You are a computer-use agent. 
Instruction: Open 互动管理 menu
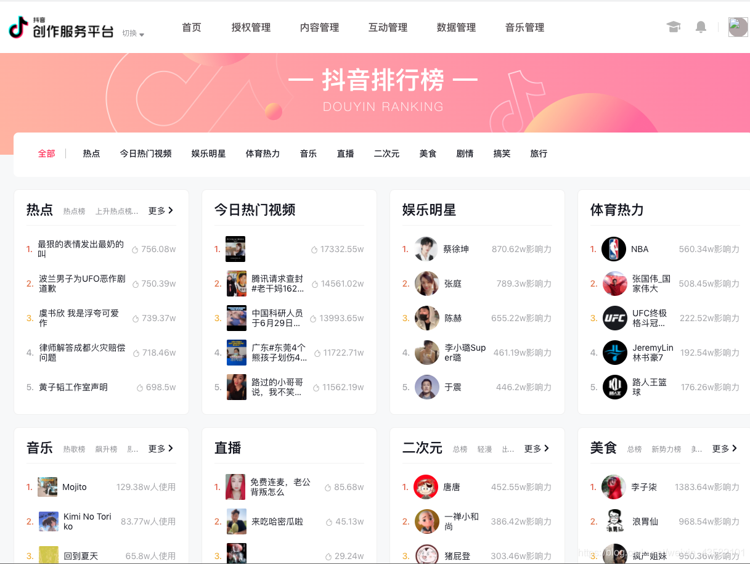[388, 27]
